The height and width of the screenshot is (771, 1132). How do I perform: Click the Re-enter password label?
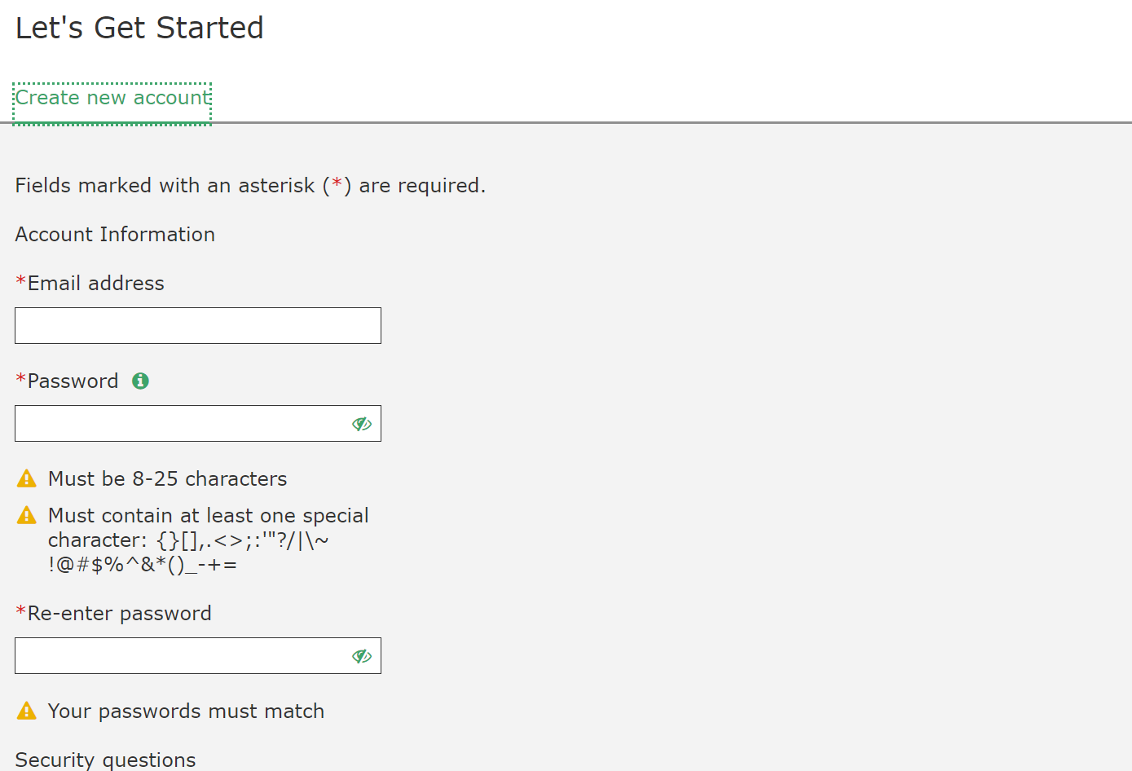coord(119,614)
